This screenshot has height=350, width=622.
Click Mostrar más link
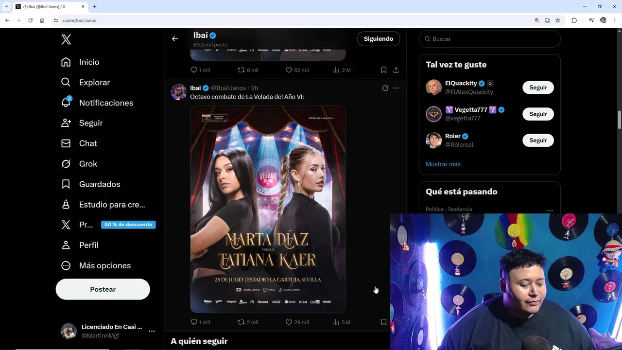pyautogui.click(x=443, y=164)
